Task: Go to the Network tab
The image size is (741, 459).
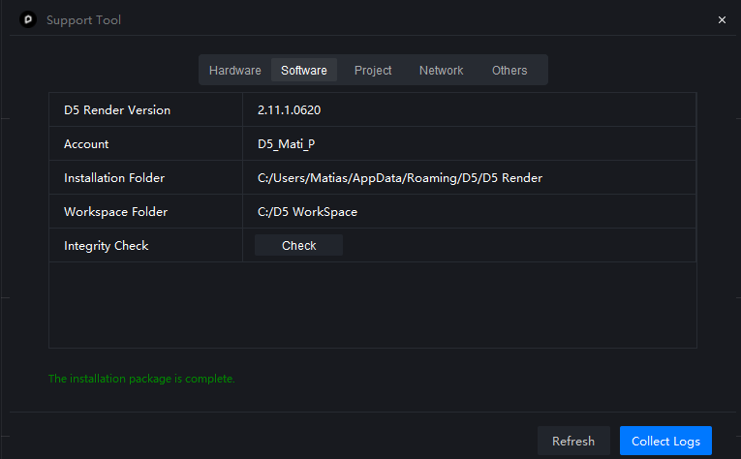Action: 441,71
